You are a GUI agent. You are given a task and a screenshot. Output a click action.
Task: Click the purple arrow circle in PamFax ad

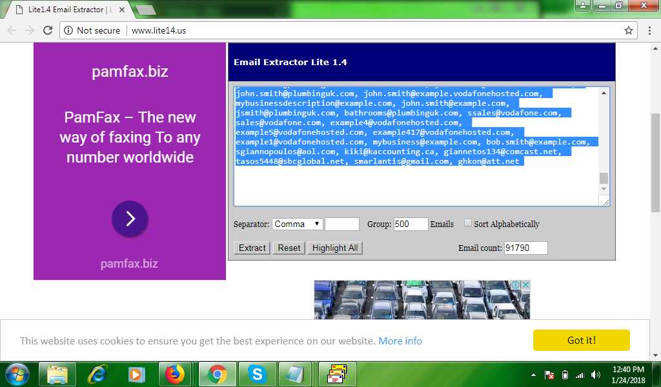tap(130, 219)
